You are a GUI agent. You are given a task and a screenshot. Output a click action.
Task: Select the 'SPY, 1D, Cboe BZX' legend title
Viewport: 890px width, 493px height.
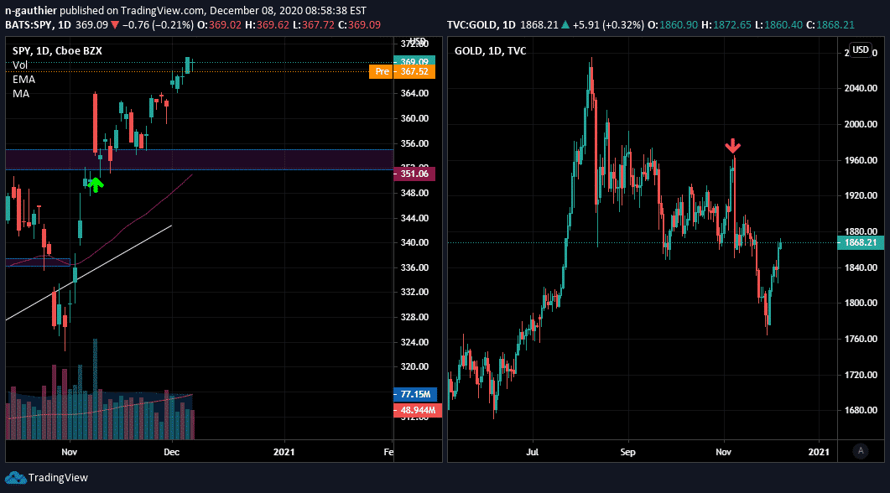[x=57, y=50]
